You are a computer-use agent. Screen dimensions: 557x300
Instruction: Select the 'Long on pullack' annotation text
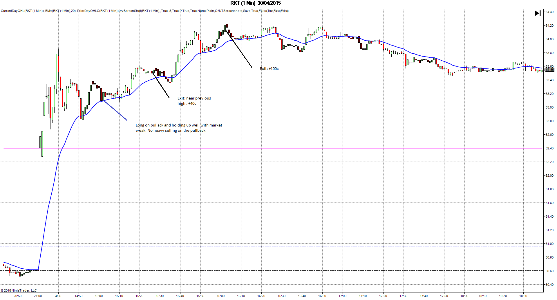(179, 128)
